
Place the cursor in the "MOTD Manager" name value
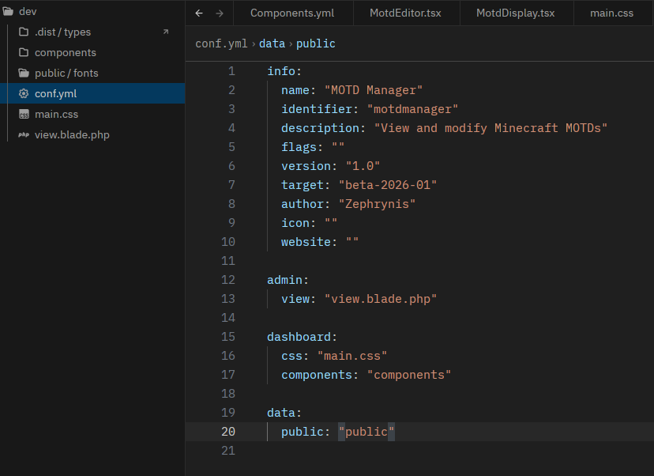(x=373, y=90)
